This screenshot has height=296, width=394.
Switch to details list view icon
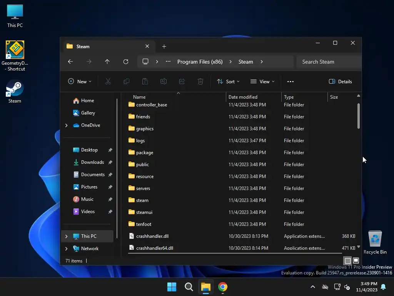347,261
